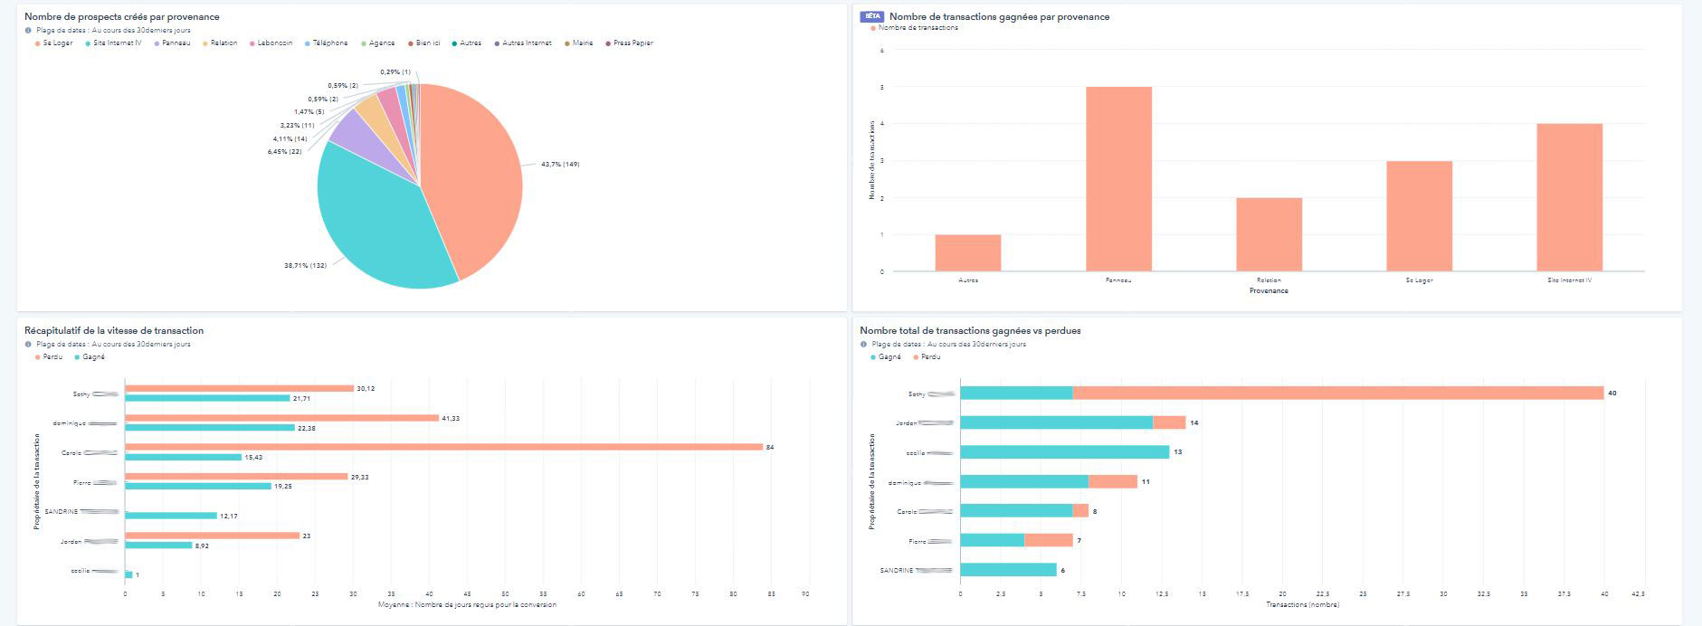Image resolution: width=1702 pixels, height=626 pixels.
Task: Click the Perdu bar valued 84 for Carole
Action: (x=443, y=447)
